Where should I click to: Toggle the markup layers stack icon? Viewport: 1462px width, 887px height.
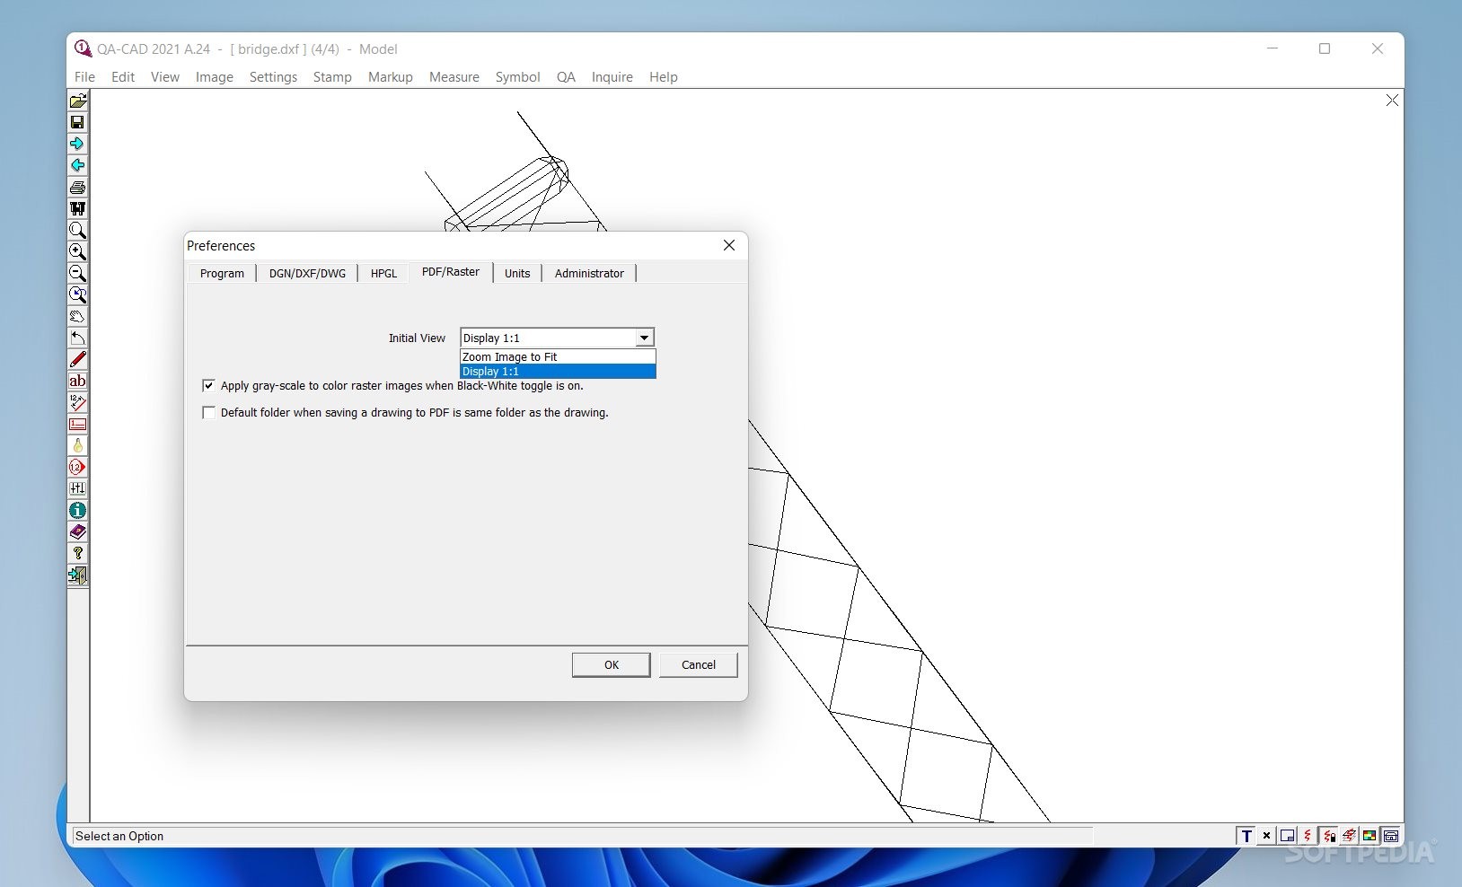coord(1349,836)
